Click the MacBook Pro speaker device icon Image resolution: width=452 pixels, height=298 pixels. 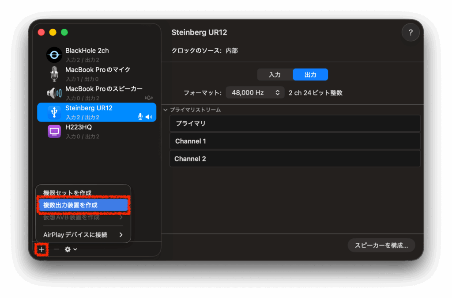tap(54, 93)
